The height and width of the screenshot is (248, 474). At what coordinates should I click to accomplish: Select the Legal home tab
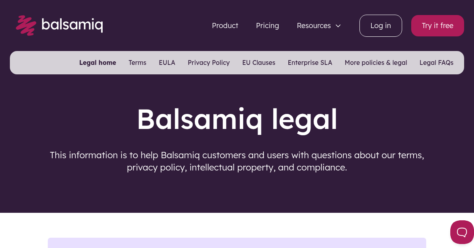tap(98, 62)
